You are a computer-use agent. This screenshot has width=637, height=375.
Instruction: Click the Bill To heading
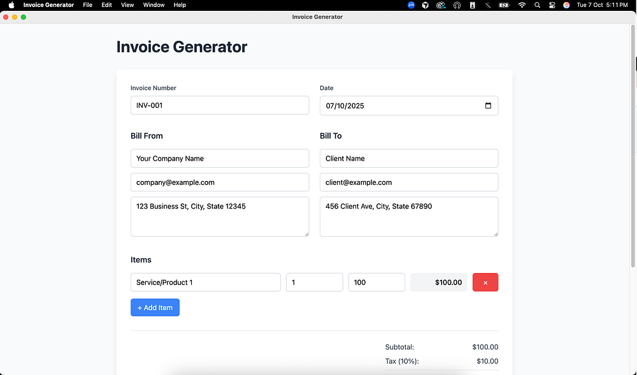[x=331, y=136]
